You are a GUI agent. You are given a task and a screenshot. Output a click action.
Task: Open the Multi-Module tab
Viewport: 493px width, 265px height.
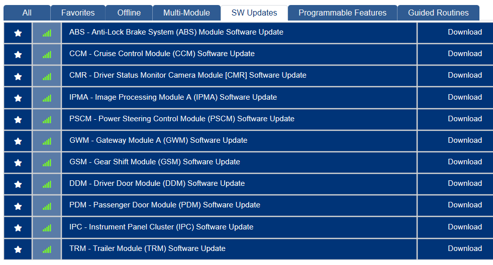click(186, 13)
